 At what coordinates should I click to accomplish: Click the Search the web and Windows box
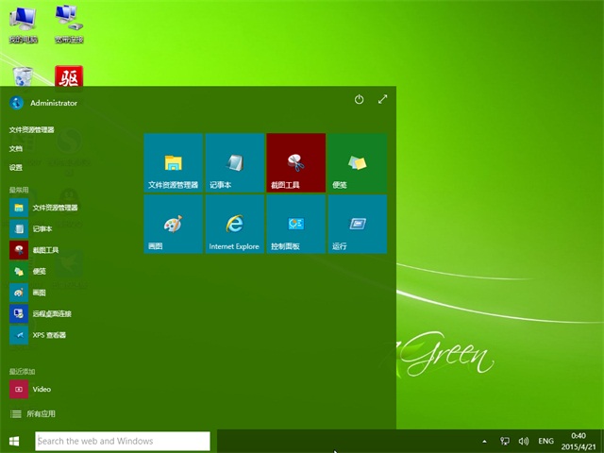coord(122,441)
